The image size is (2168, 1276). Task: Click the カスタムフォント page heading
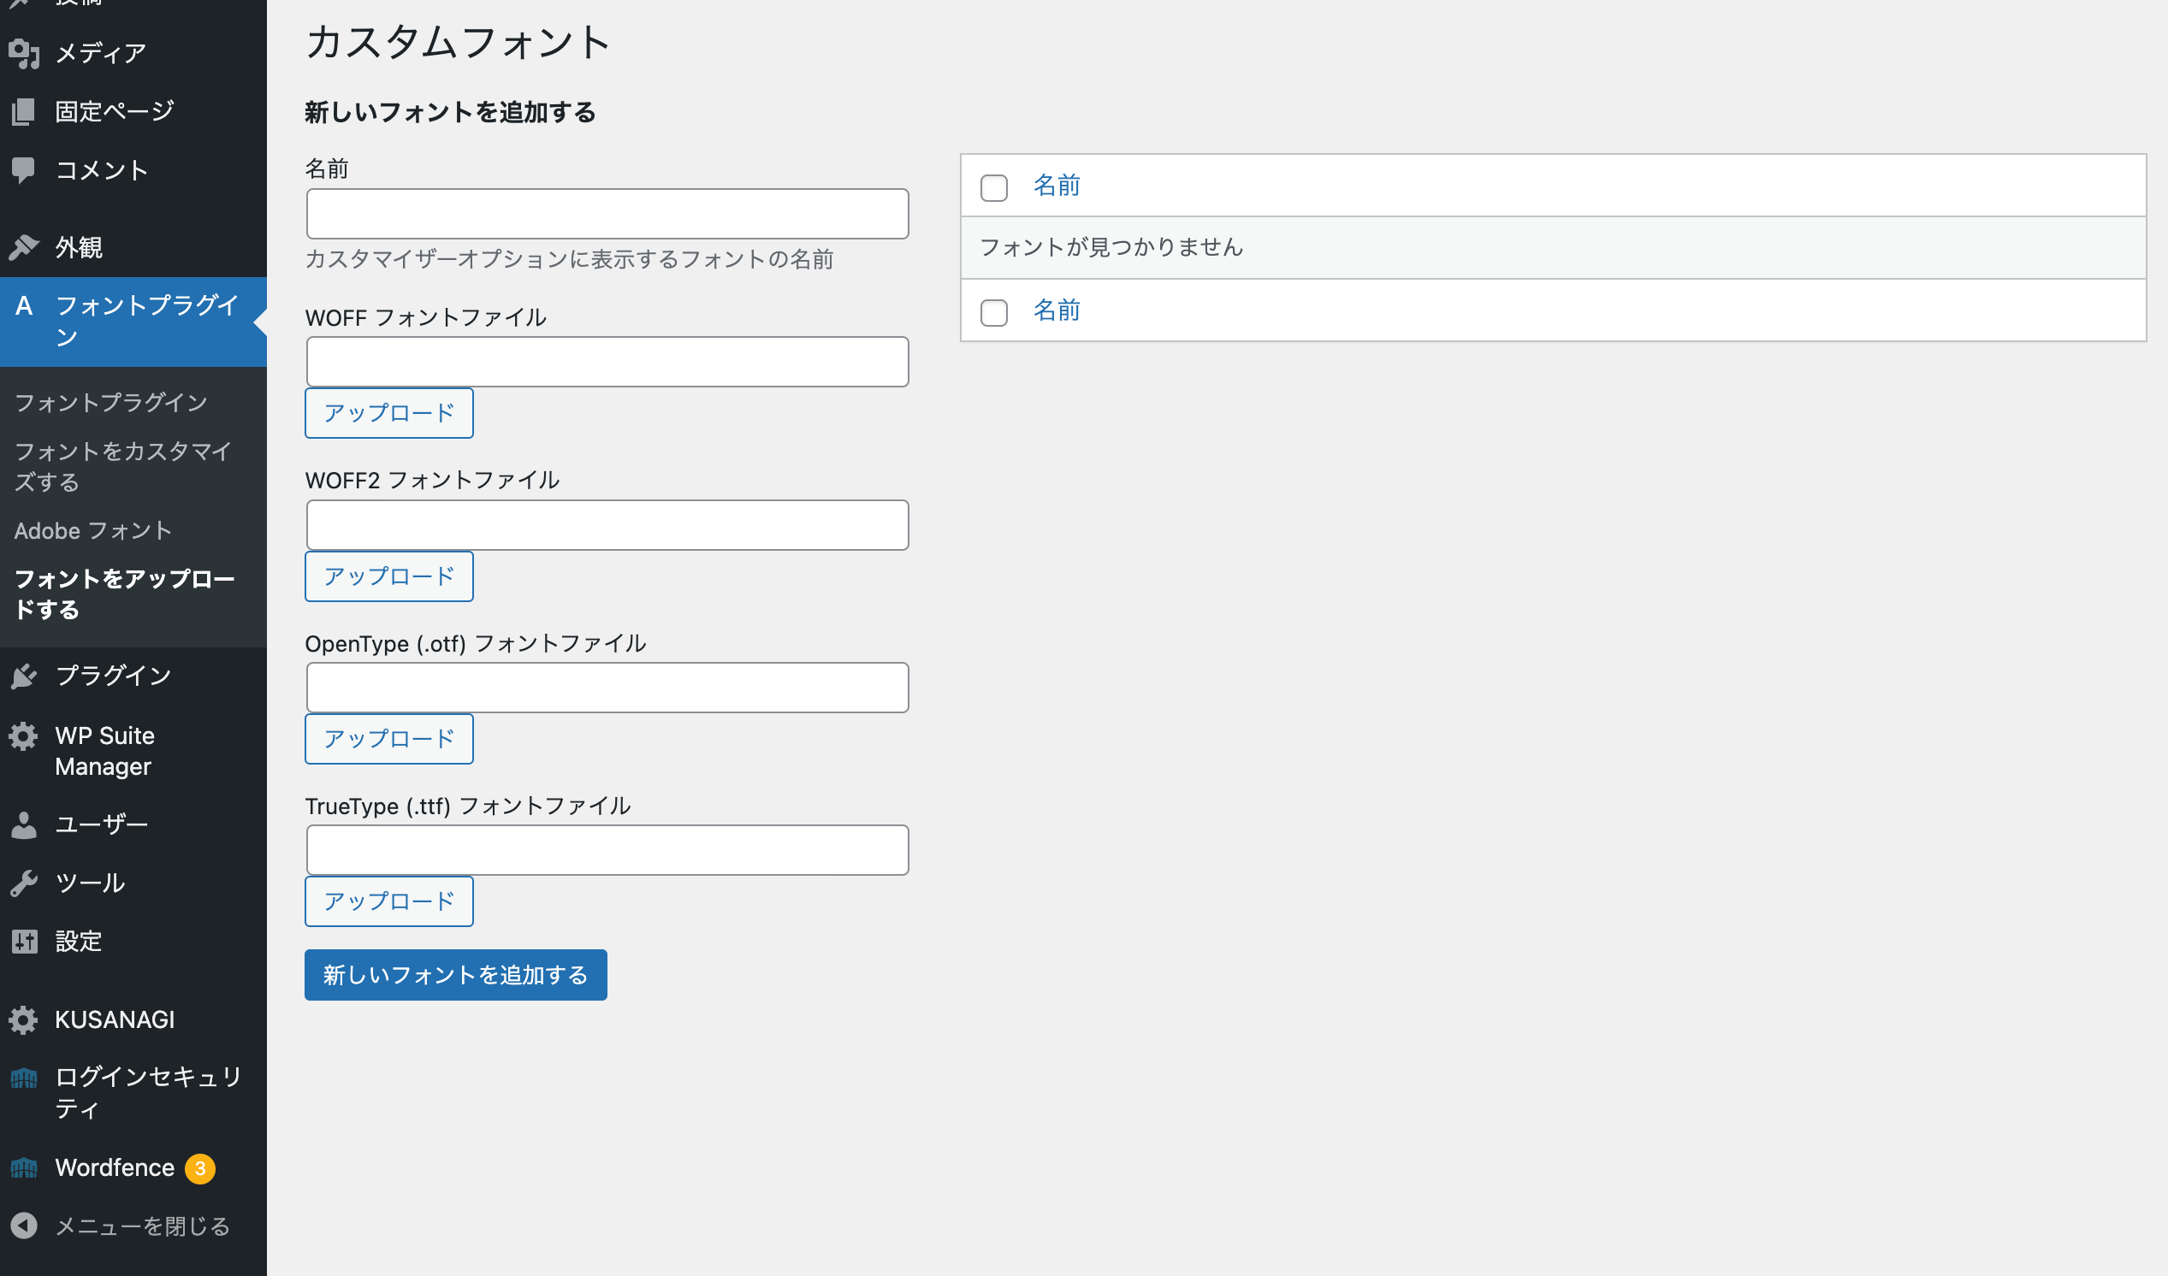click(x=458, y=42)
